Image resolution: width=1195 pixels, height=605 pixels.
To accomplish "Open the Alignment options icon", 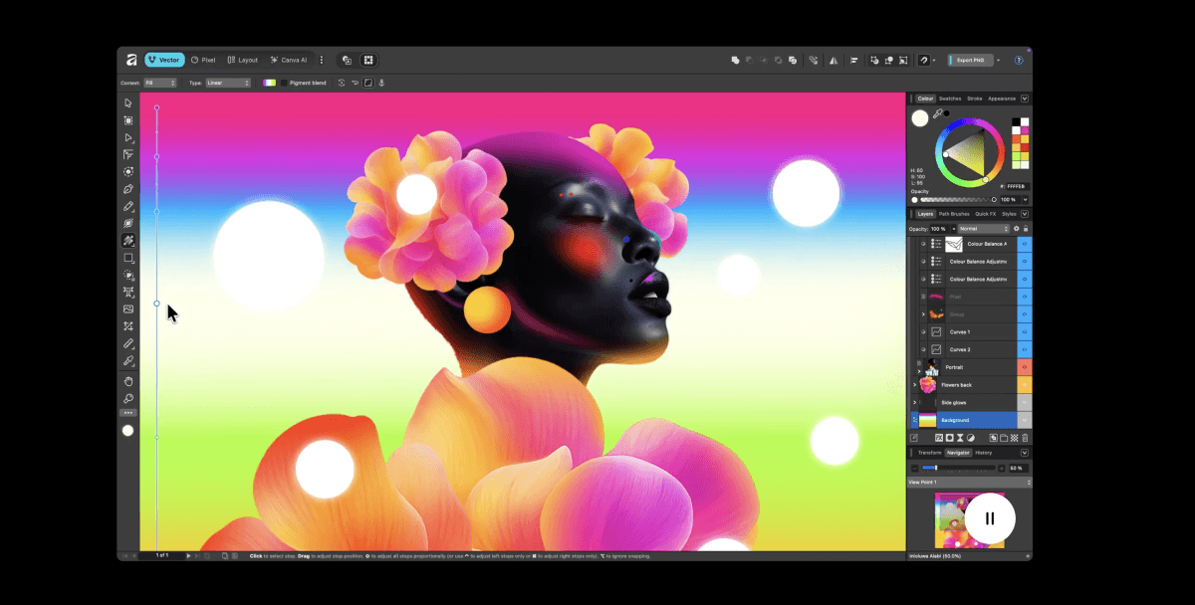I will [x=853, y=60].
